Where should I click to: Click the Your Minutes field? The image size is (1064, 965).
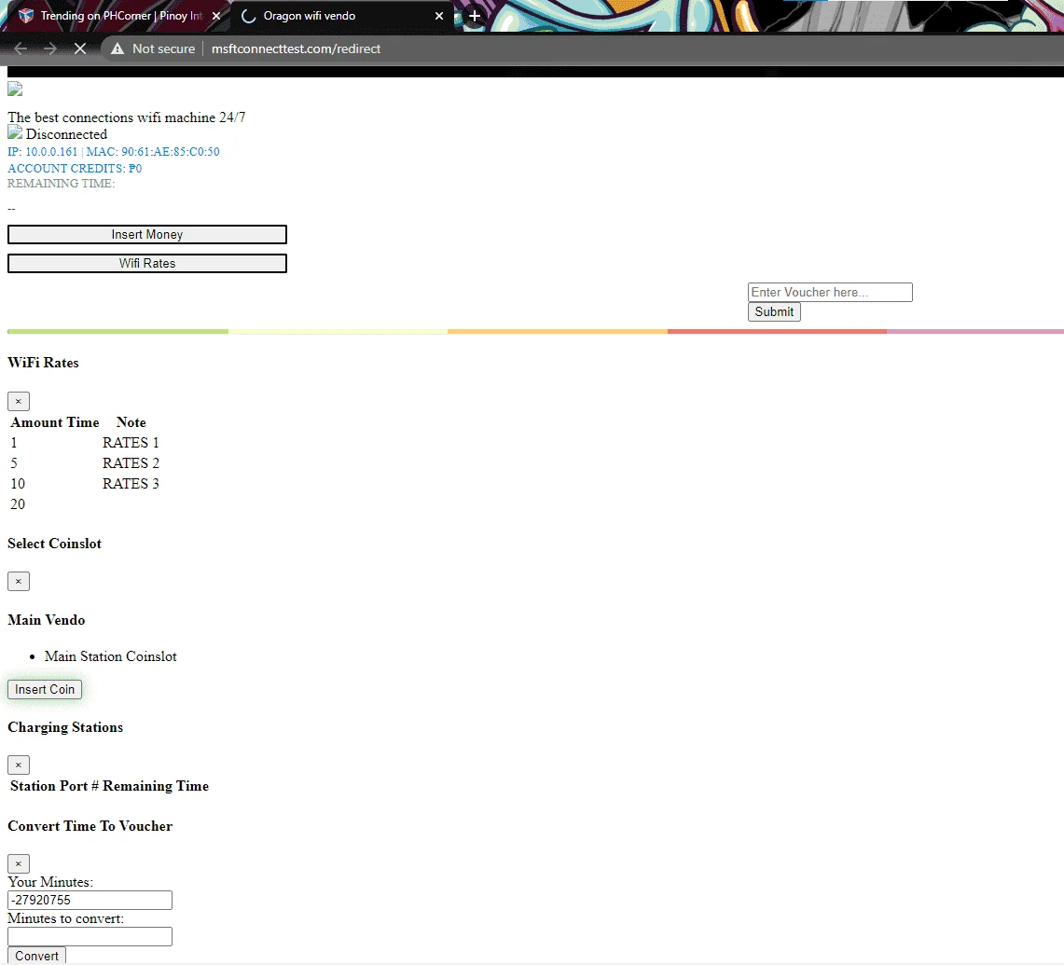pyautogui.click(x=90, y=900)
